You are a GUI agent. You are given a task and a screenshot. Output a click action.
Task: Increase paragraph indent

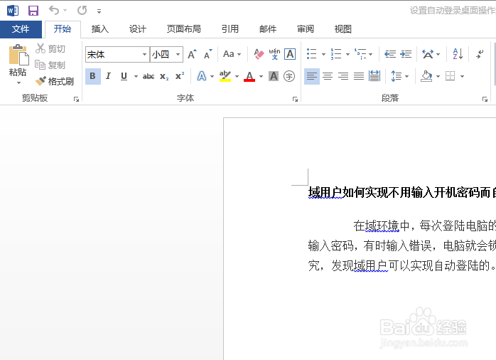coord(406,54)
